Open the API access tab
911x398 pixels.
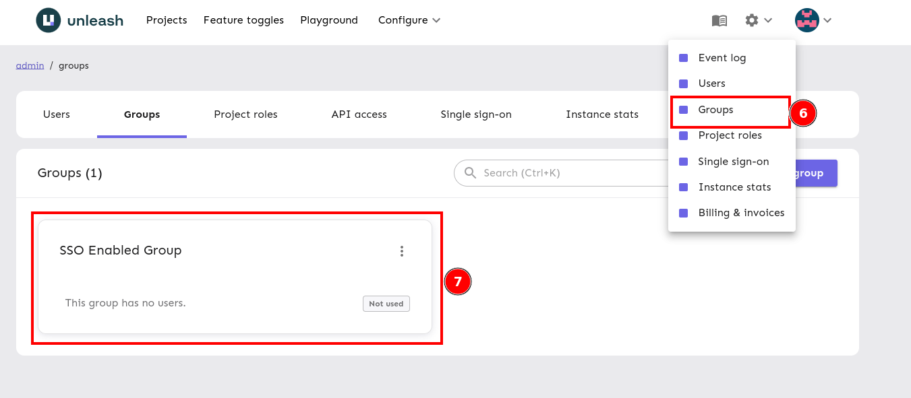pyautogui.click(x=359, y=114)
